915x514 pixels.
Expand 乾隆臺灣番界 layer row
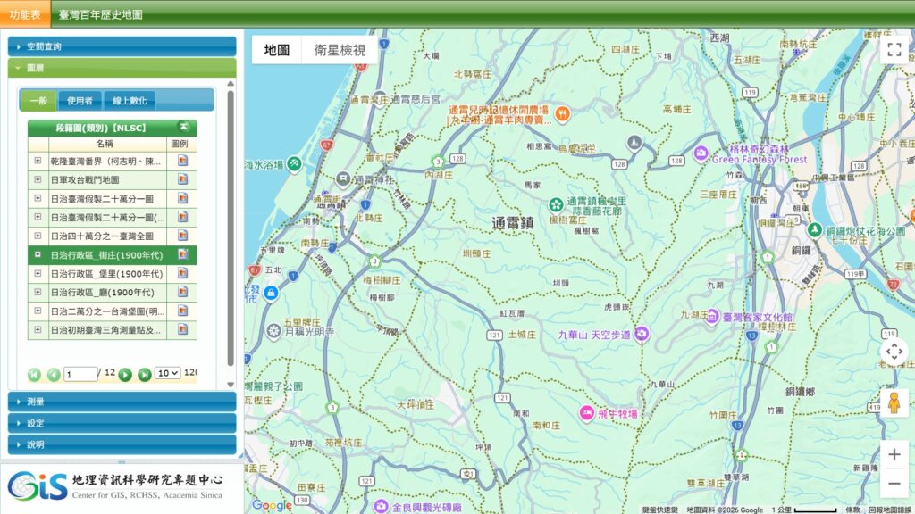pyautogui.click(x=38, y=161)
